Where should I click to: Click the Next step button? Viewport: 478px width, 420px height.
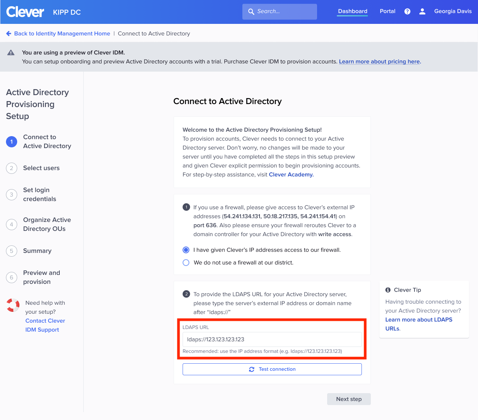pos(348,399)
